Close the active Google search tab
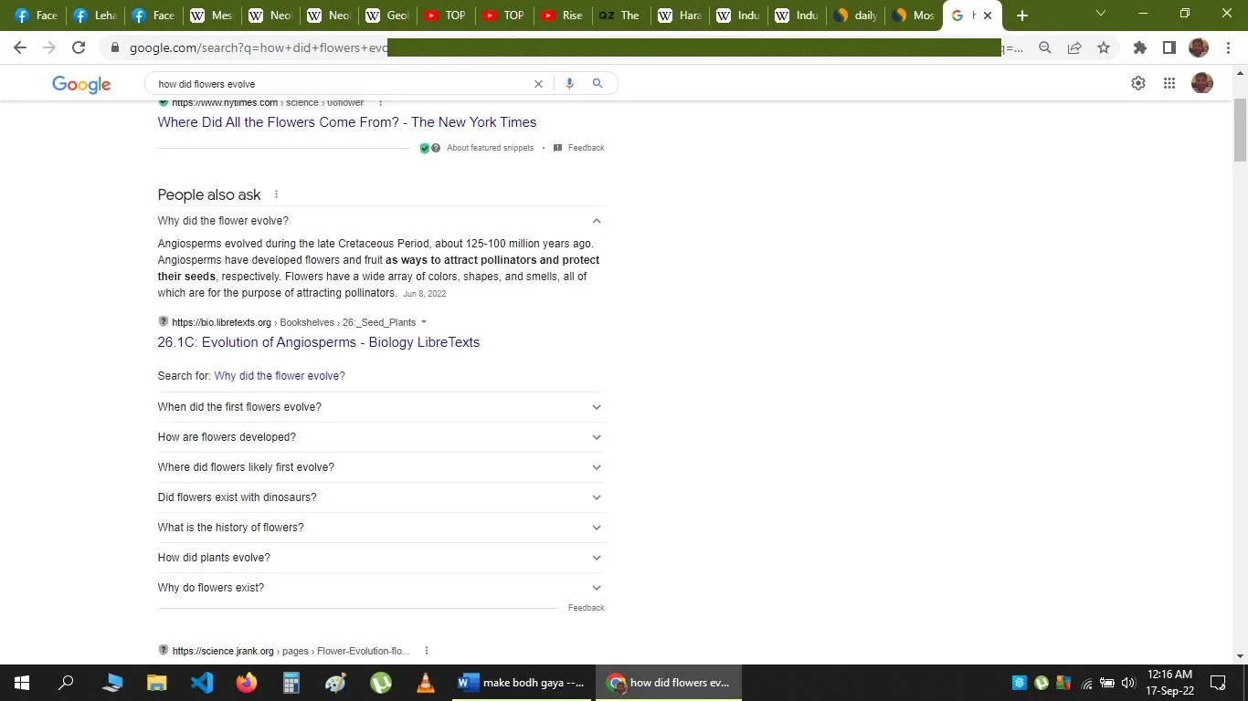The height and width of the screenshot is (701, 1248). [988, 16]
